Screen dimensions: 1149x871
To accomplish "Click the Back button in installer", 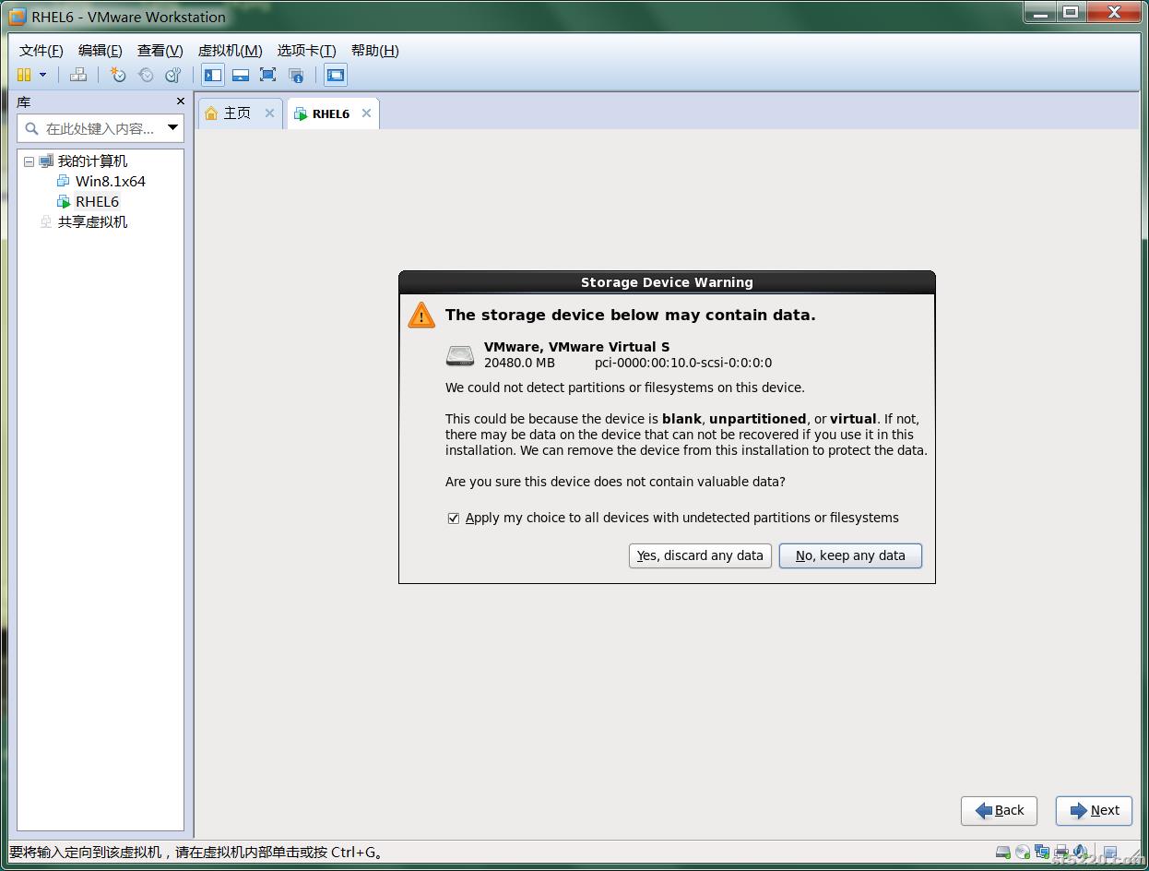I will tap(999, 810).
